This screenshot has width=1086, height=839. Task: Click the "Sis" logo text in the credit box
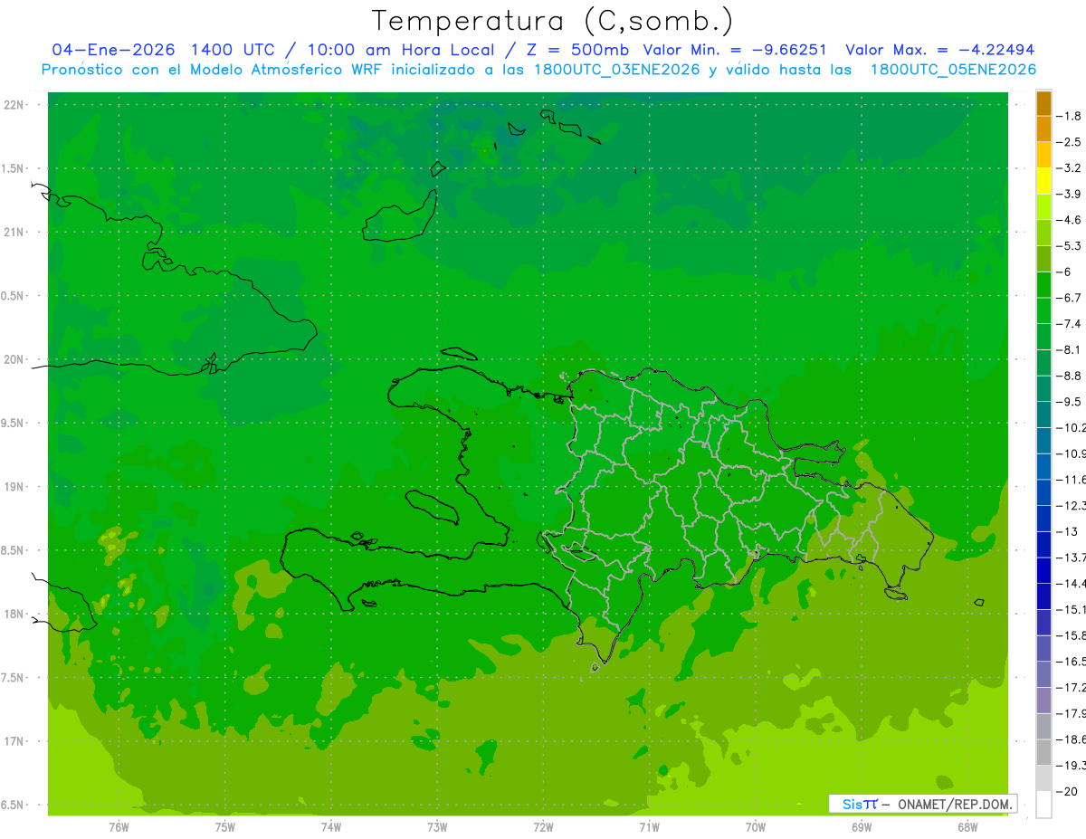pyautogui.click(x=852, y=804)
